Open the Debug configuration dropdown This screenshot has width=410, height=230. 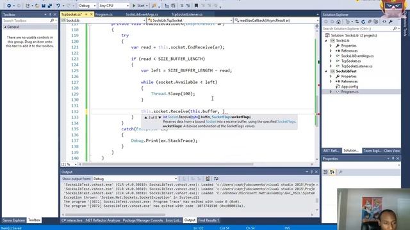(87, 6)
